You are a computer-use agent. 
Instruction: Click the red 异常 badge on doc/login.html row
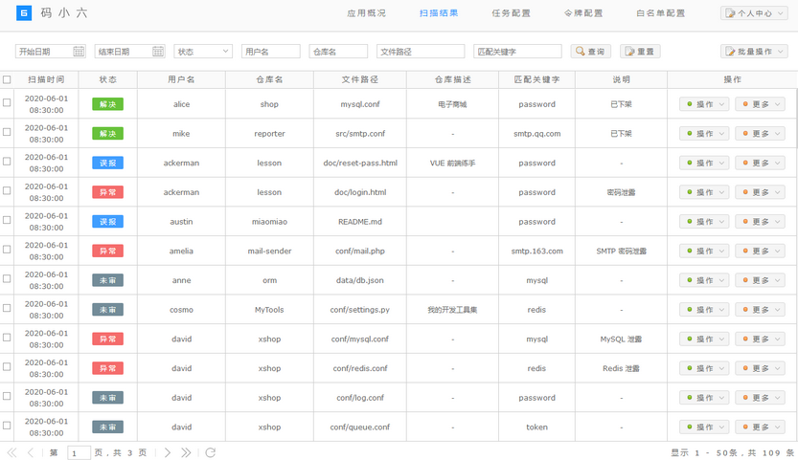pos(108,192)
